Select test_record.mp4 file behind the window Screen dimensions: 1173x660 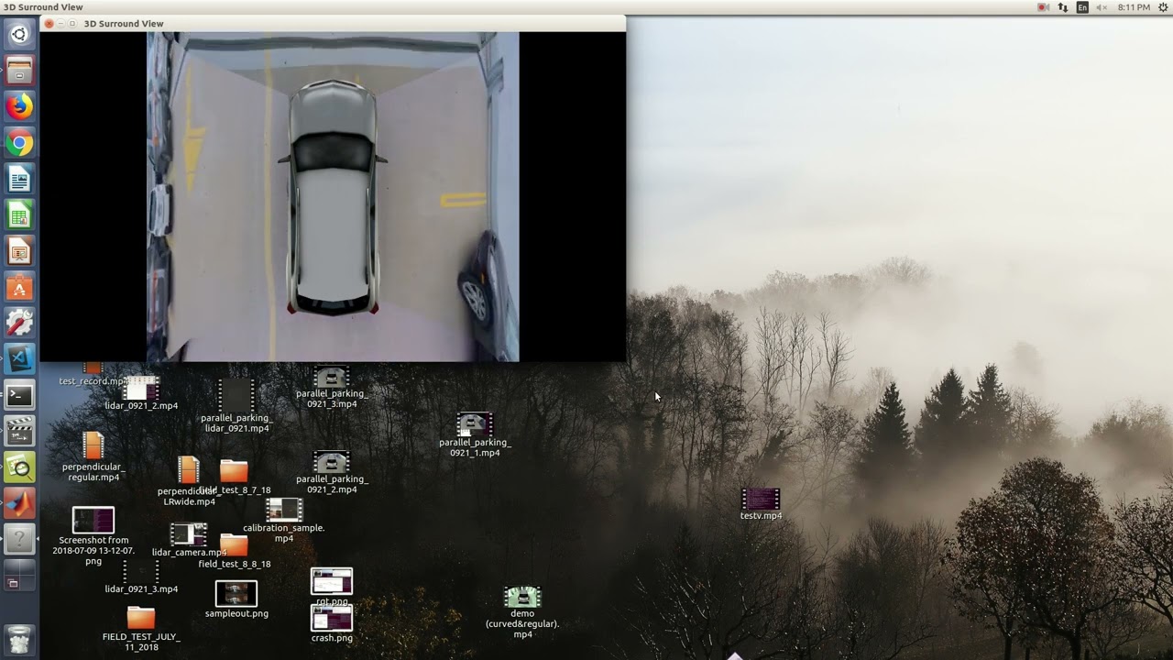[93, 374]
